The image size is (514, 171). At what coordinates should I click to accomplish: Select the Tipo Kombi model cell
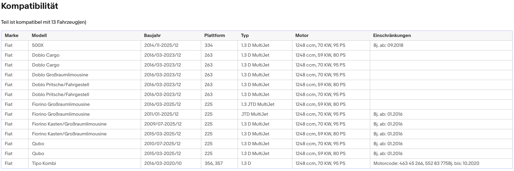pyautogui.click(x=85, y=163)
